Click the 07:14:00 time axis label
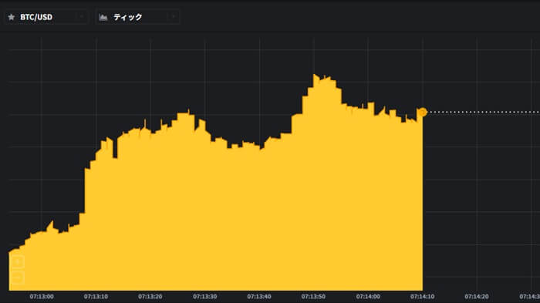Viewport: 540px width, 303px height. [x=368, y=297]
